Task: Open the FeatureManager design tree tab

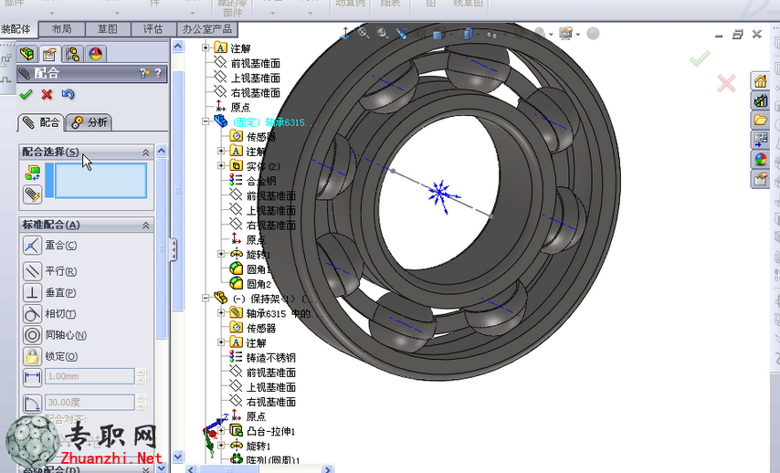Action: point(26,53)
